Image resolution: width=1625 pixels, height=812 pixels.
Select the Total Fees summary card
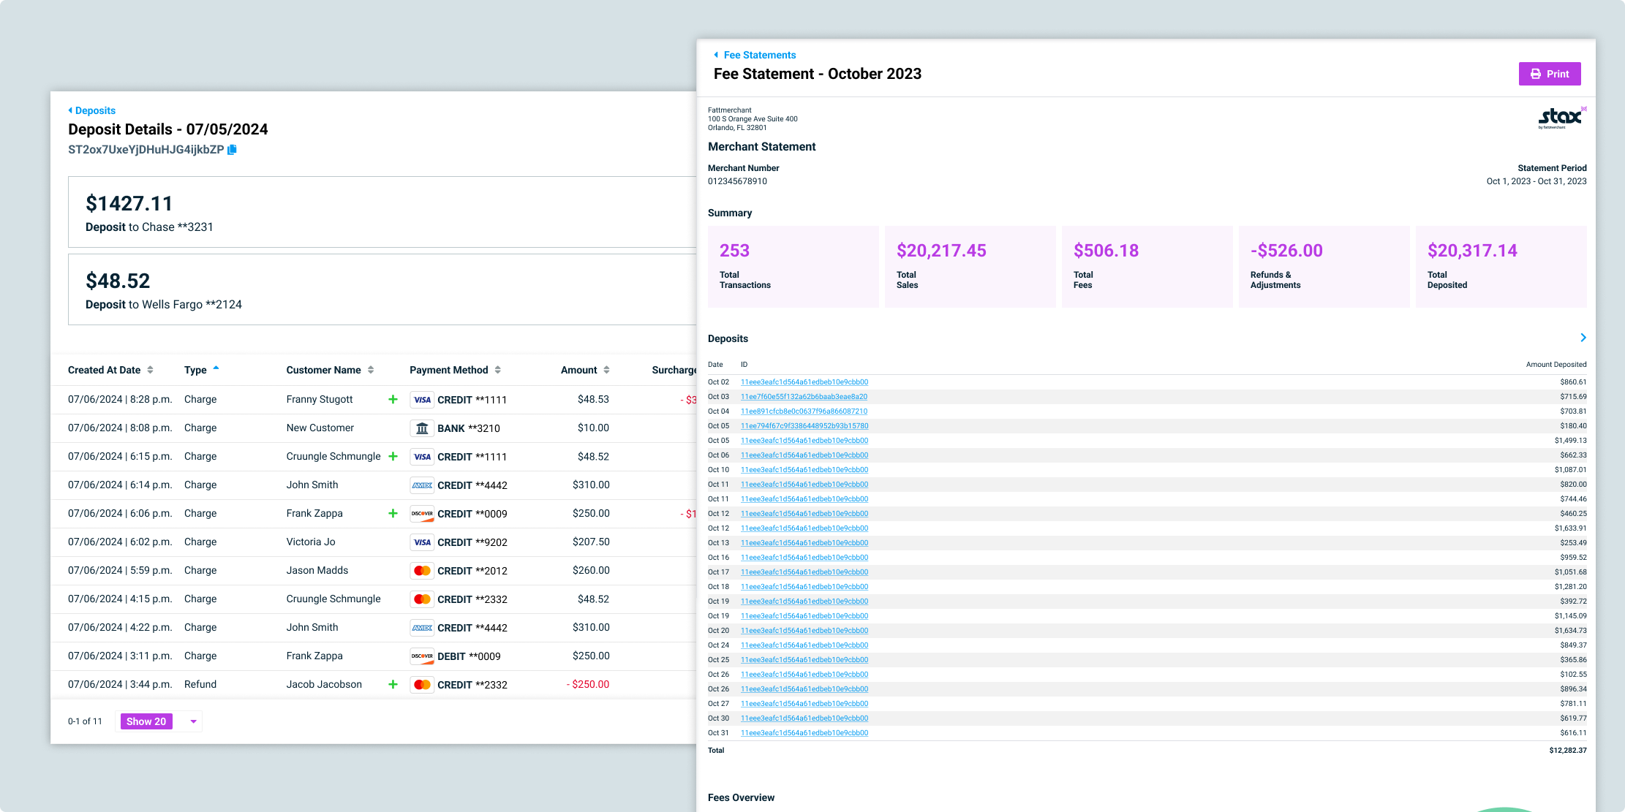pos(1146,266)
